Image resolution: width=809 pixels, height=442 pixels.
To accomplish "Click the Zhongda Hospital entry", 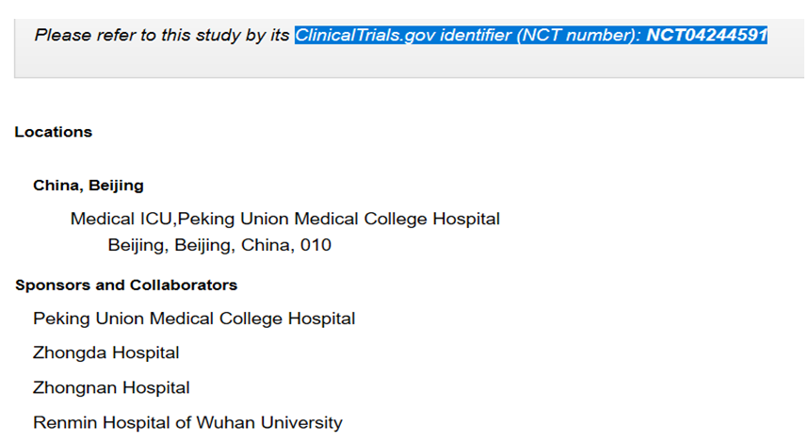I will click(x=105, y=352).
